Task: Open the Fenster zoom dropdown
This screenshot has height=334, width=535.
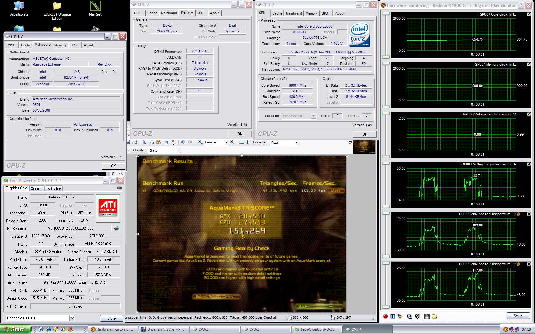Action: (x=226, y=142)
